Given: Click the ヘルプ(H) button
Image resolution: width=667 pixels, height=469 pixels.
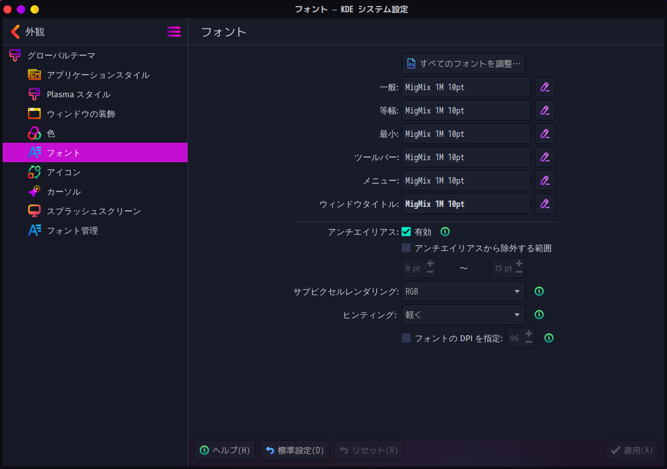Looking at the screenshot, I should 224,450.
